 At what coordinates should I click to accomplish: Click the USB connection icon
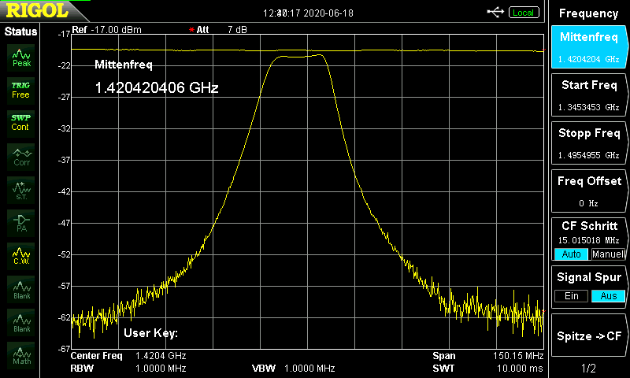point(495,13)
